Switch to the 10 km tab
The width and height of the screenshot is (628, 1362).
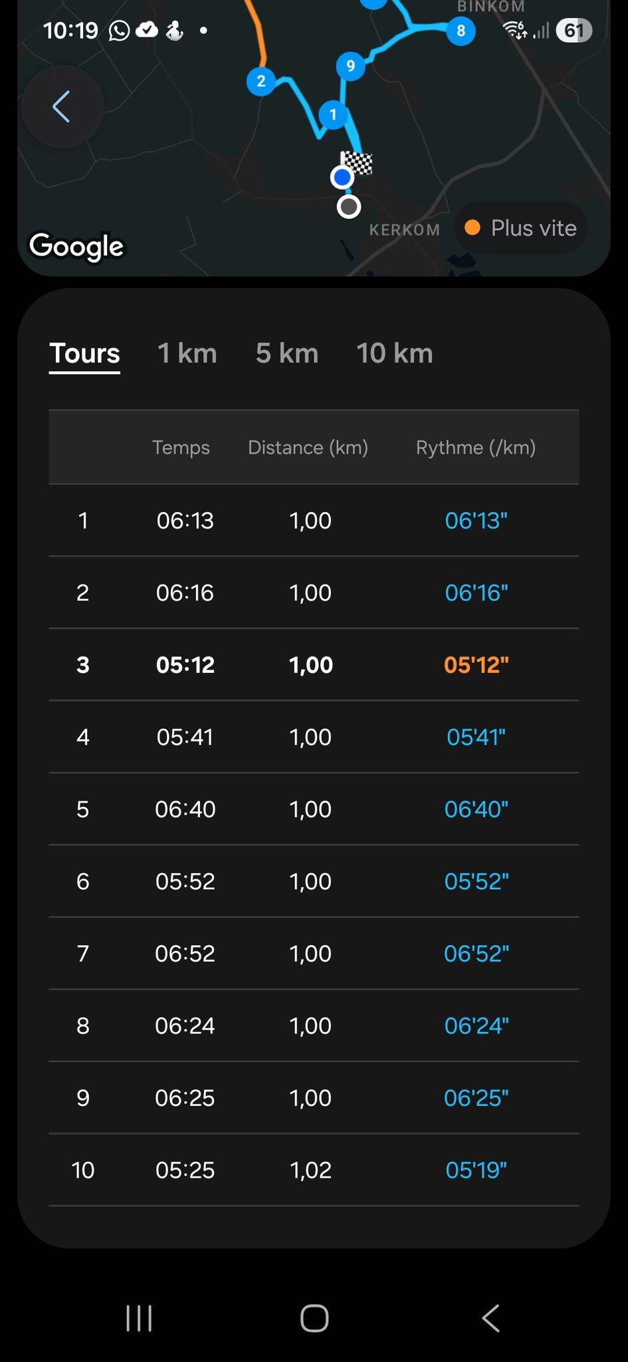(x=395, y=353)
